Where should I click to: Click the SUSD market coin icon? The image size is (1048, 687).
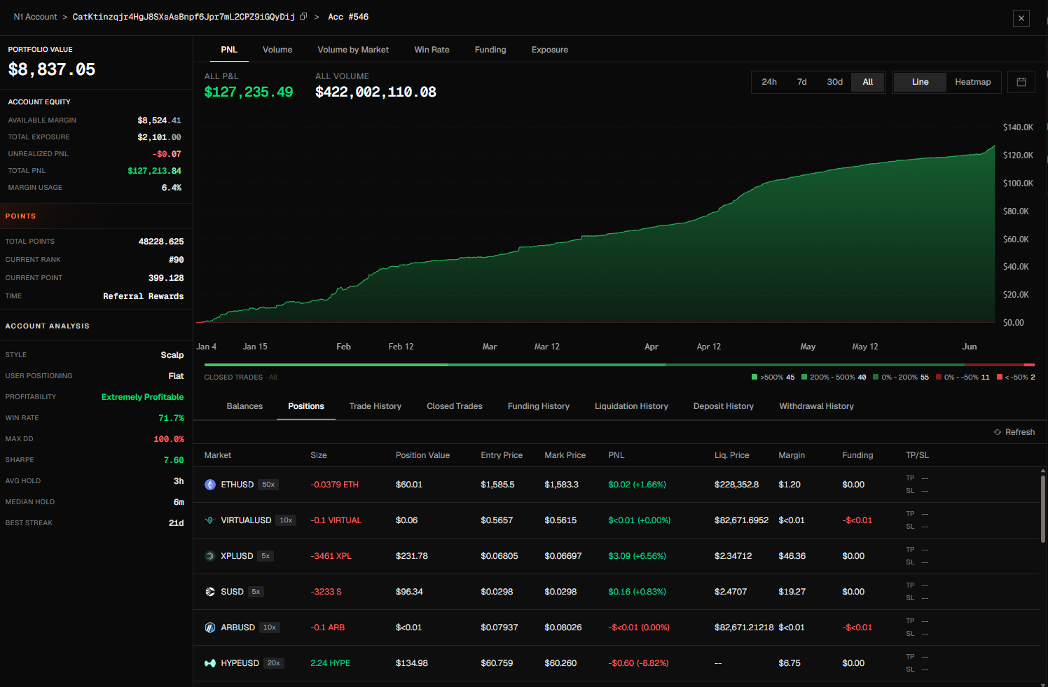[x=210, y=592]
